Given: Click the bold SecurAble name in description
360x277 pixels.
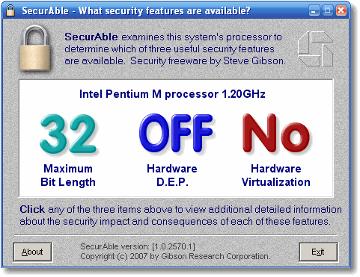Looking at the screenshot, I should [x=91, y=37].
